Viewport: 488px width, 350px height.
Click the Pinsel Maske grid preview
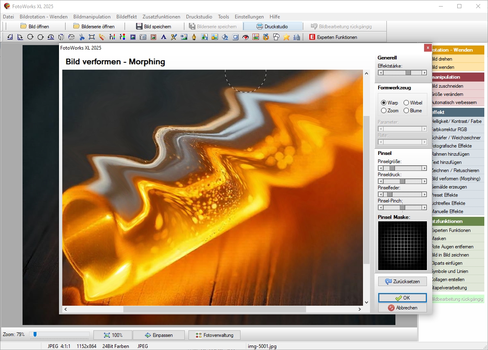(402, 246)
